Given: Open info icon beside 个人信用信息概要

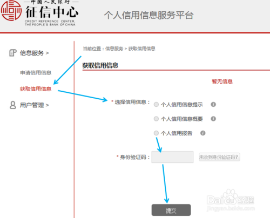Looking at the screenshot, I should 213,119.
